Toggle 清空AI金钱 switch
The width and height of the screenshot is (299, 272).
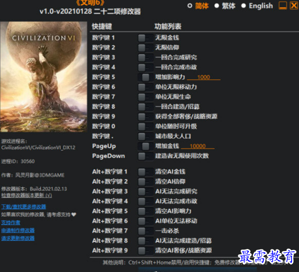145,172
